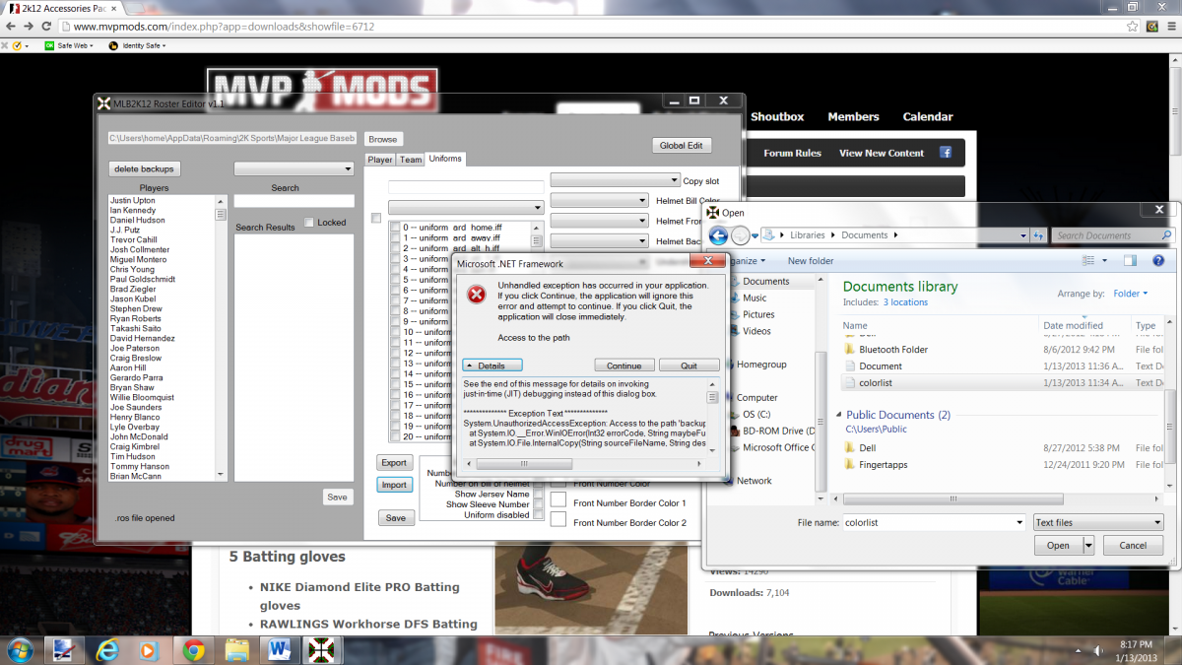
Task: Toggle Uniform disabled checkbox
Action: point(538,515)
